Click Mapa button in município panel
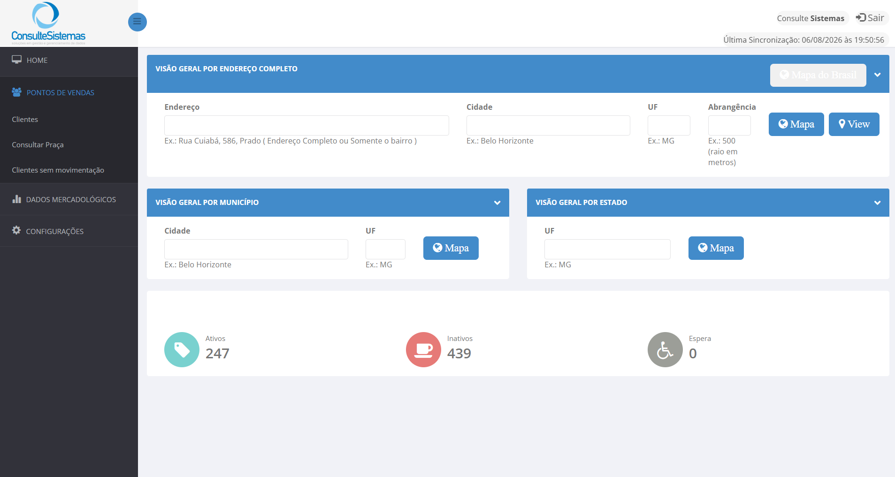895x477 pixels. pyautogui.click(x=451, y=248)
